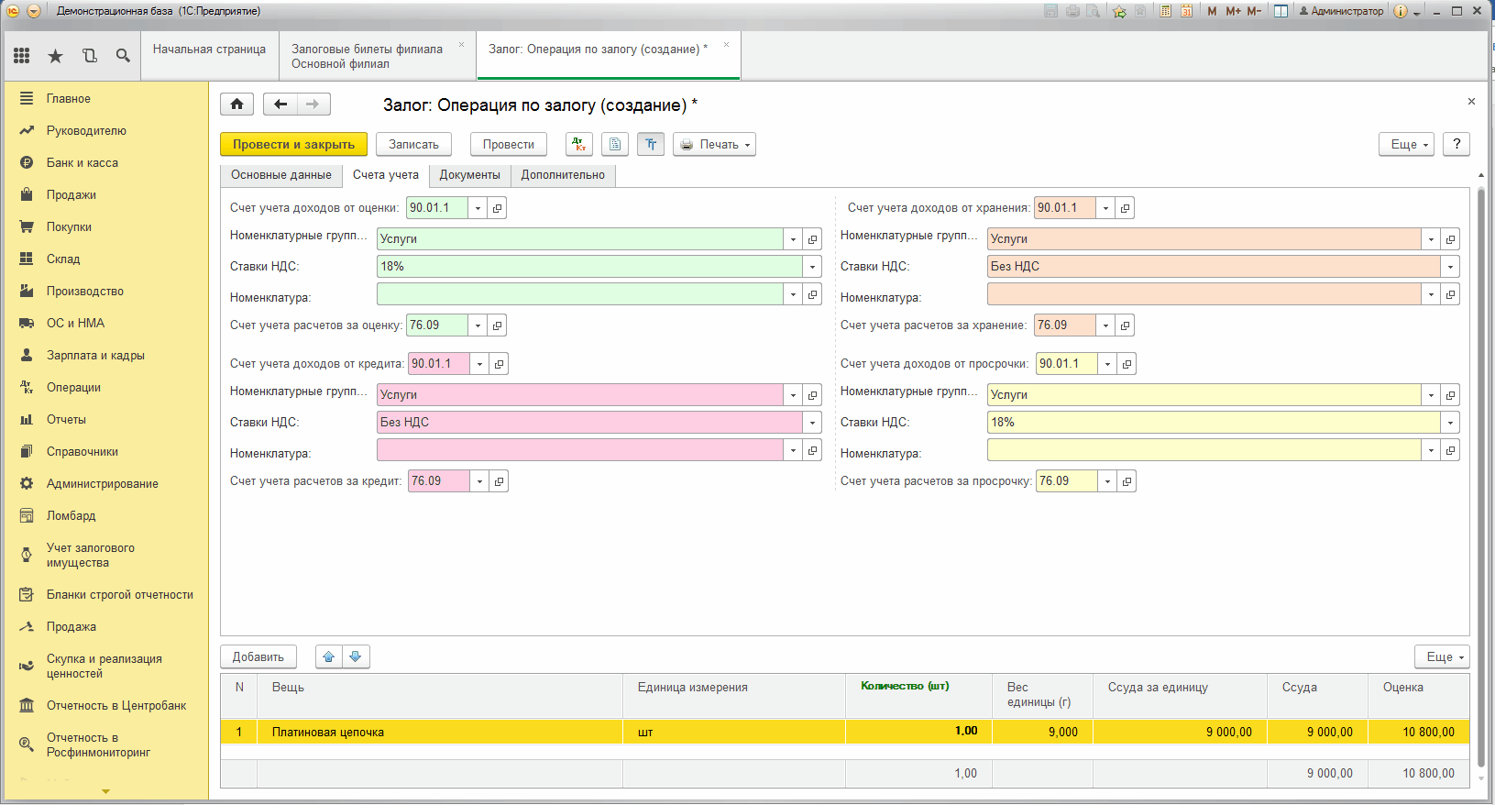Open the selected account for доходов от хранения
The height and width of the screenshot is (805, 1495).
[x=1126, y=208]
